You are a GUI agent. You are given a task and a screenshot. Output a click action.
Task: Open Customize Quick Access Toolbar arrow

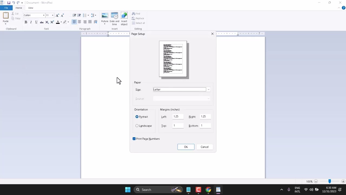tap(22, 3)
